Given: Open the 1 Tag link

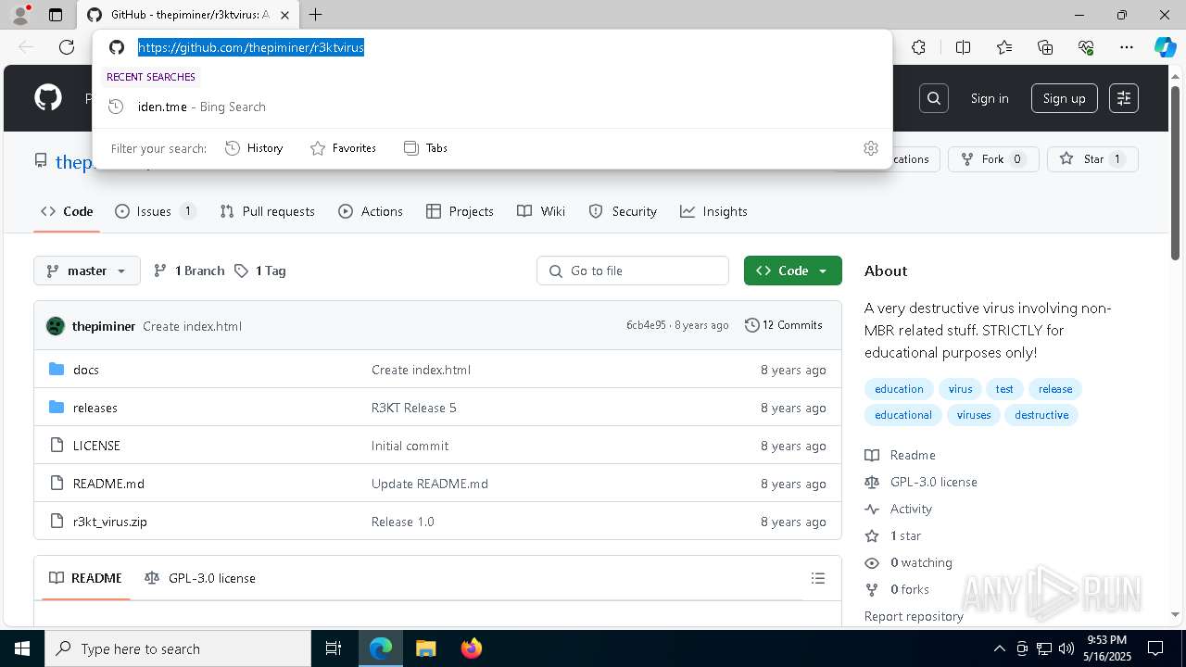Looking at the screenshot, I should pyautogui.click(x=259, y=271).
